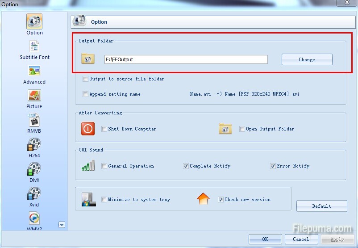Open the Subtitle Font settings icon

click(34, 46)
